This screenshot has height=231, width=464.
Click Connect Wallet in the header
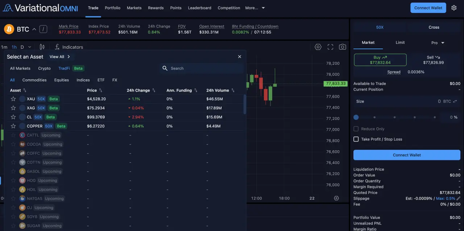click(x=428, y=8)
